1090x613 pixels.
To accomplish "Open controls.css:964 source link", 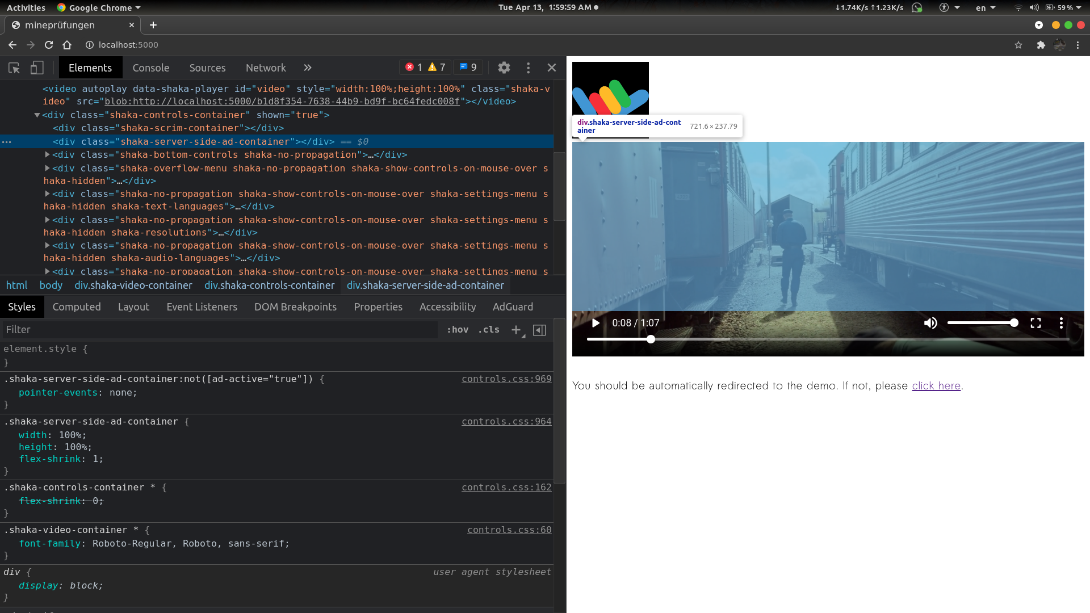I will coord(506,421).
